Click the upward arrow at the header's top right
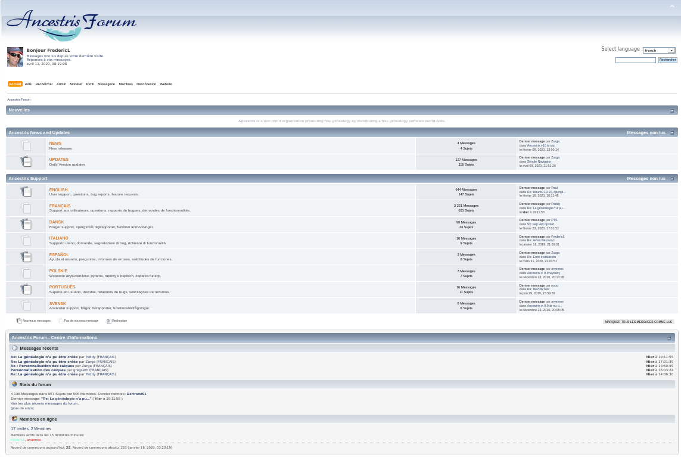Viewport: 681px width, 457px height. tap(672, 6)
